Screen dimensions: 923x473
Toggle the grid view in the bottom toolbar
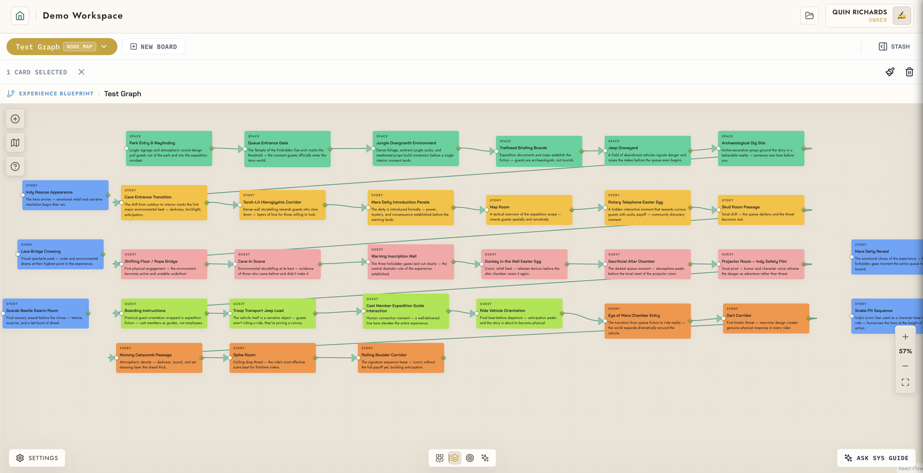point(439,458)
